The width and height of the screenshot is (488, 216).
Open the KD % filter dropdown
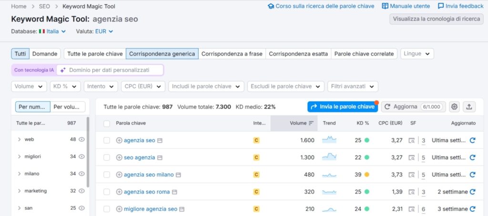(65, 86)
